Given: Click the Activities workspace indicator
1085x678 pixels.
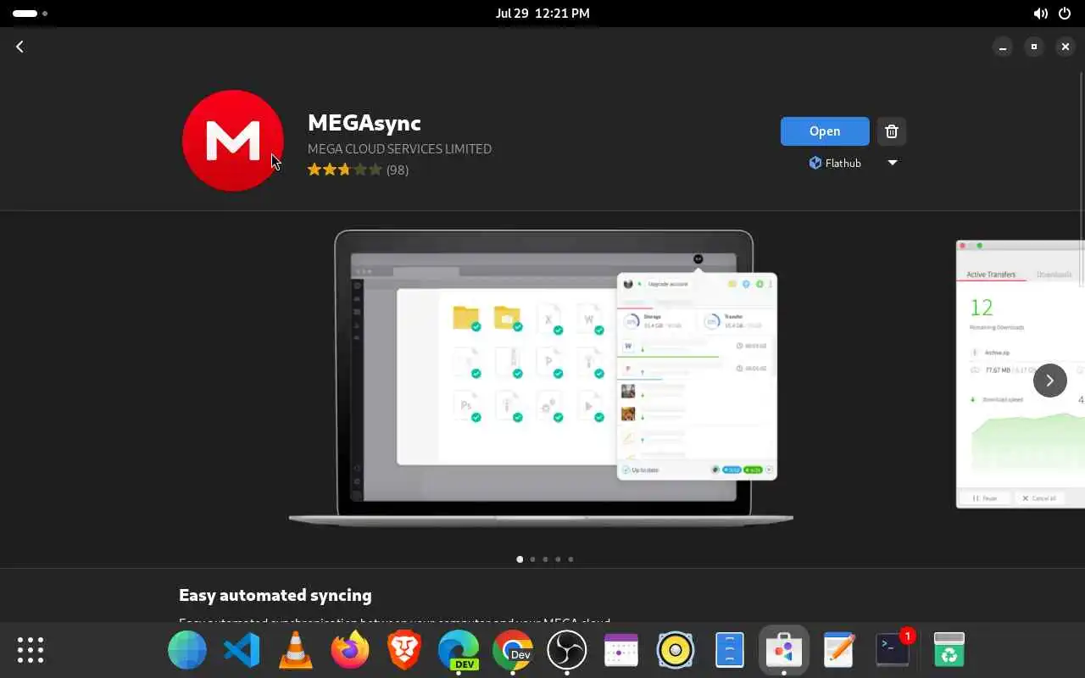Looking at the screenshot, I should point(30,14).
